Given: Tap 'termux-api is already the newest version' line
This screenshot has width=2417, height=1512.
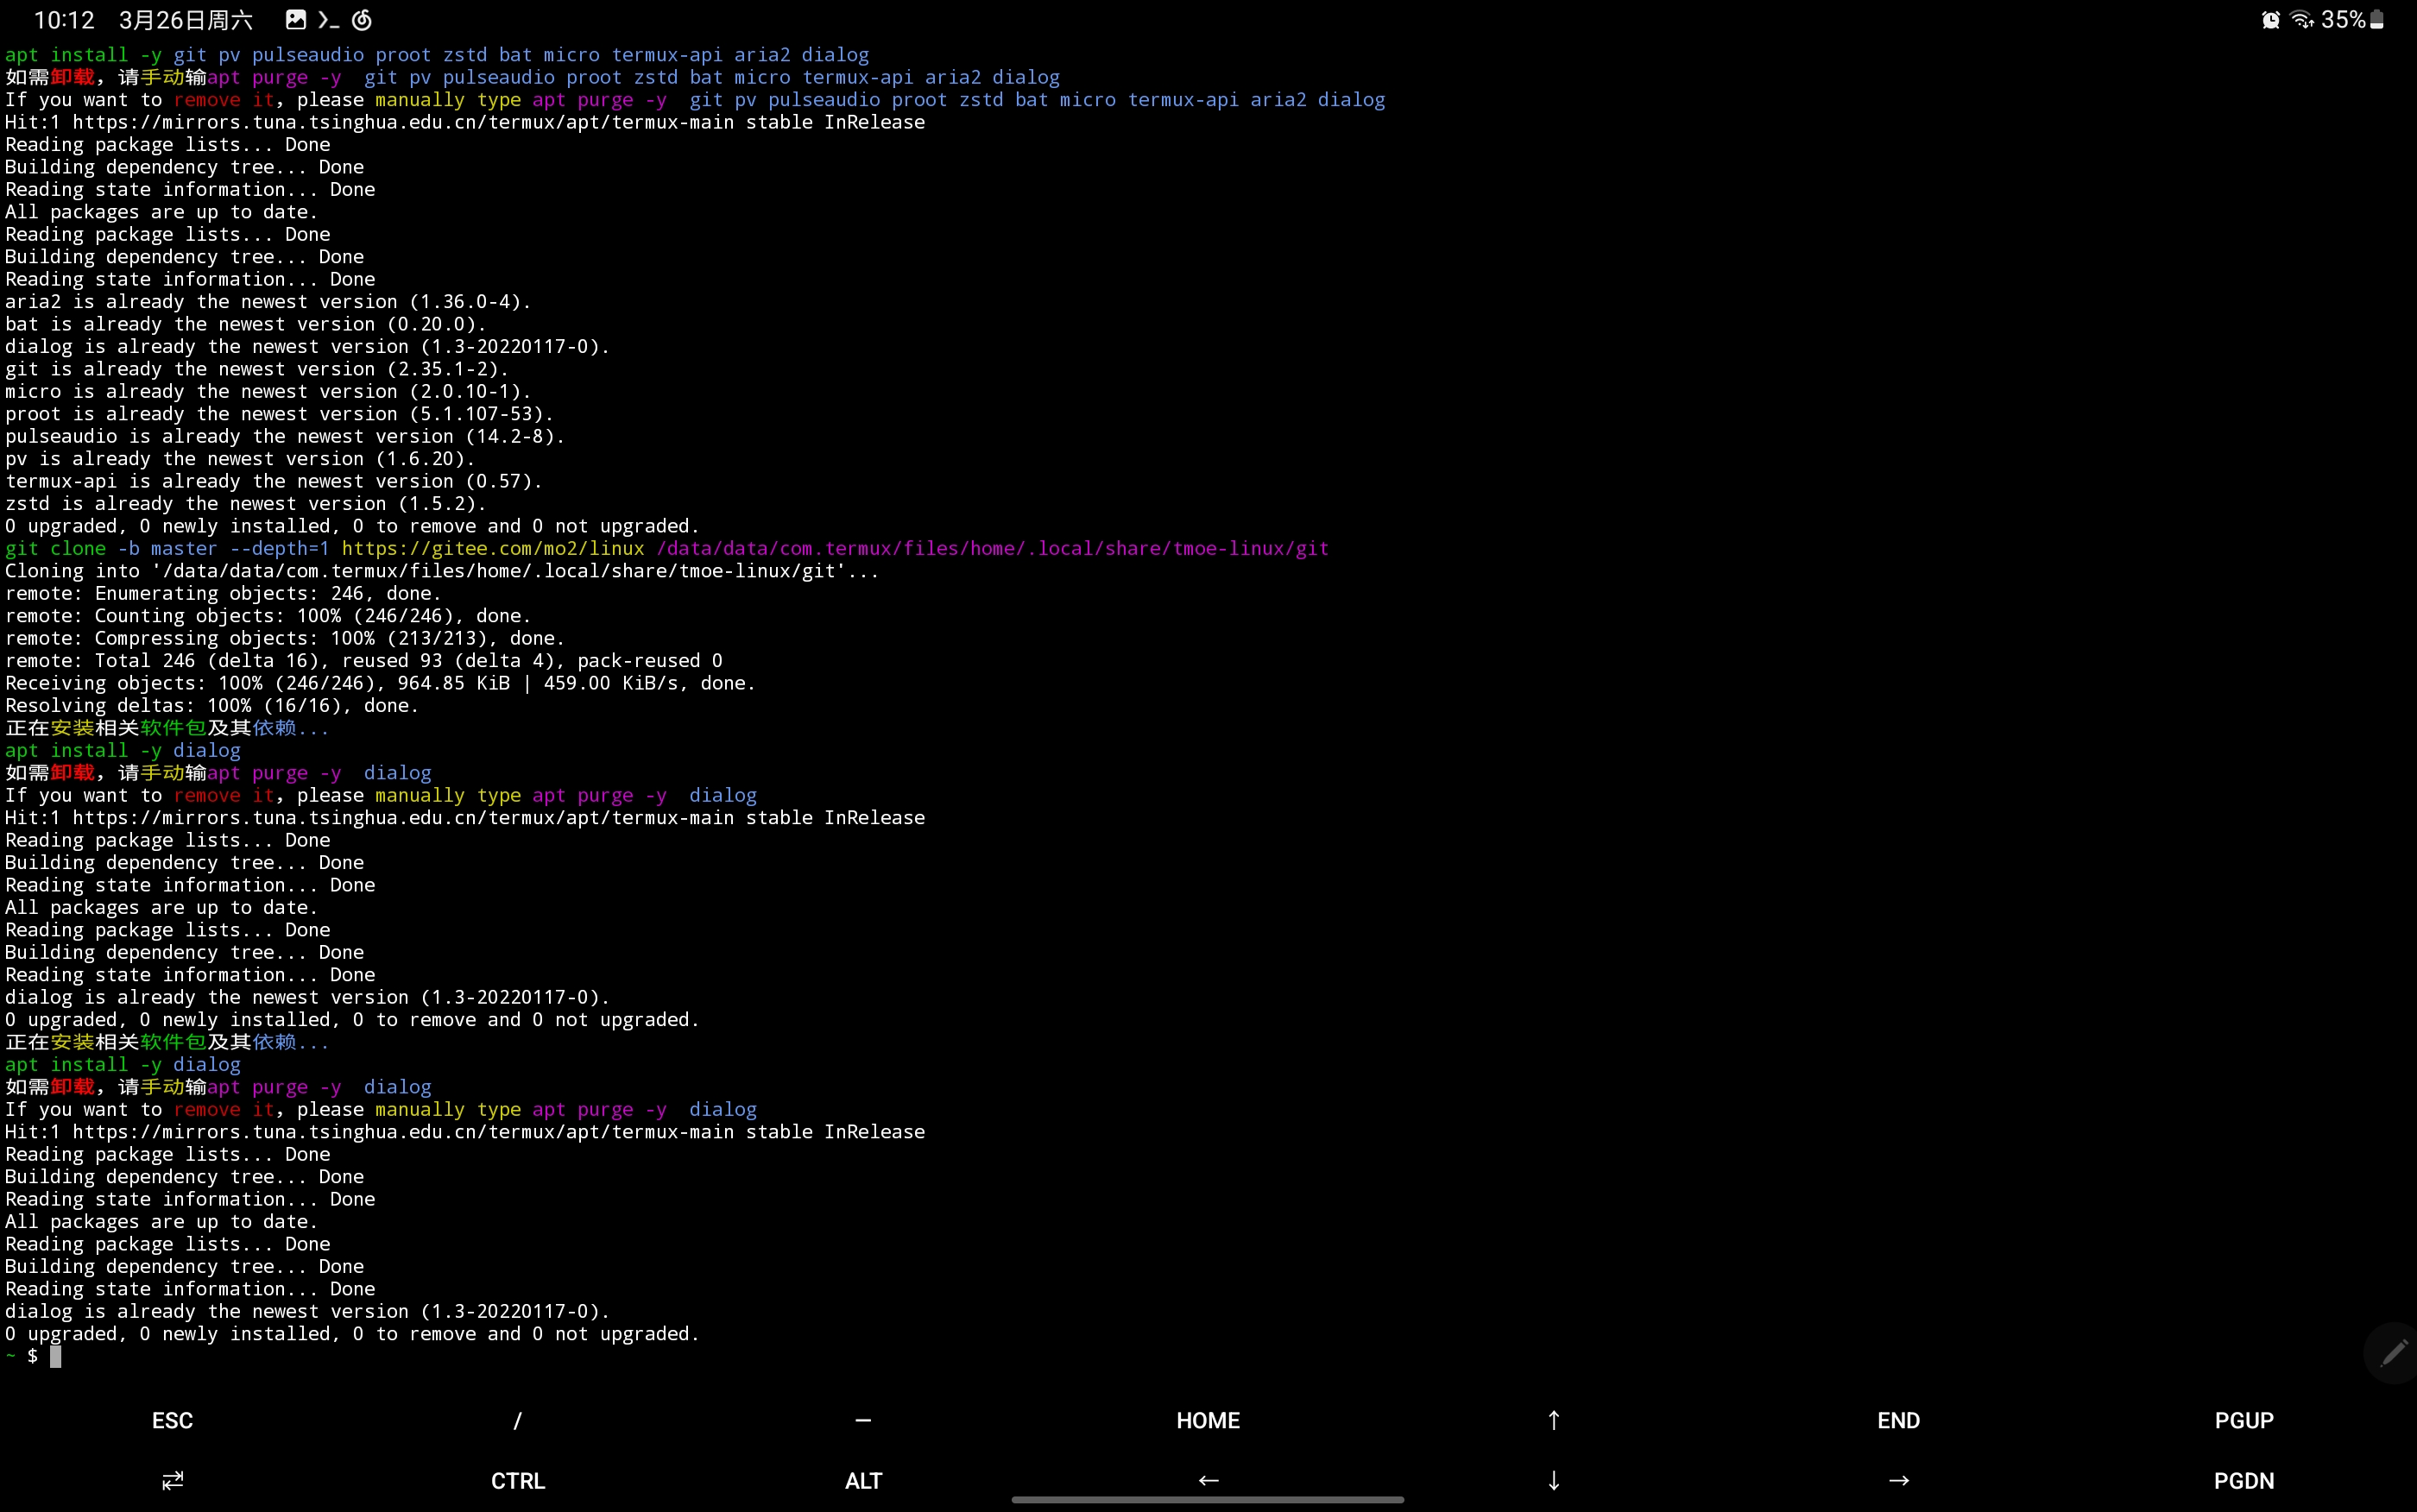Looking at the screenshot, I should point(274,481).
